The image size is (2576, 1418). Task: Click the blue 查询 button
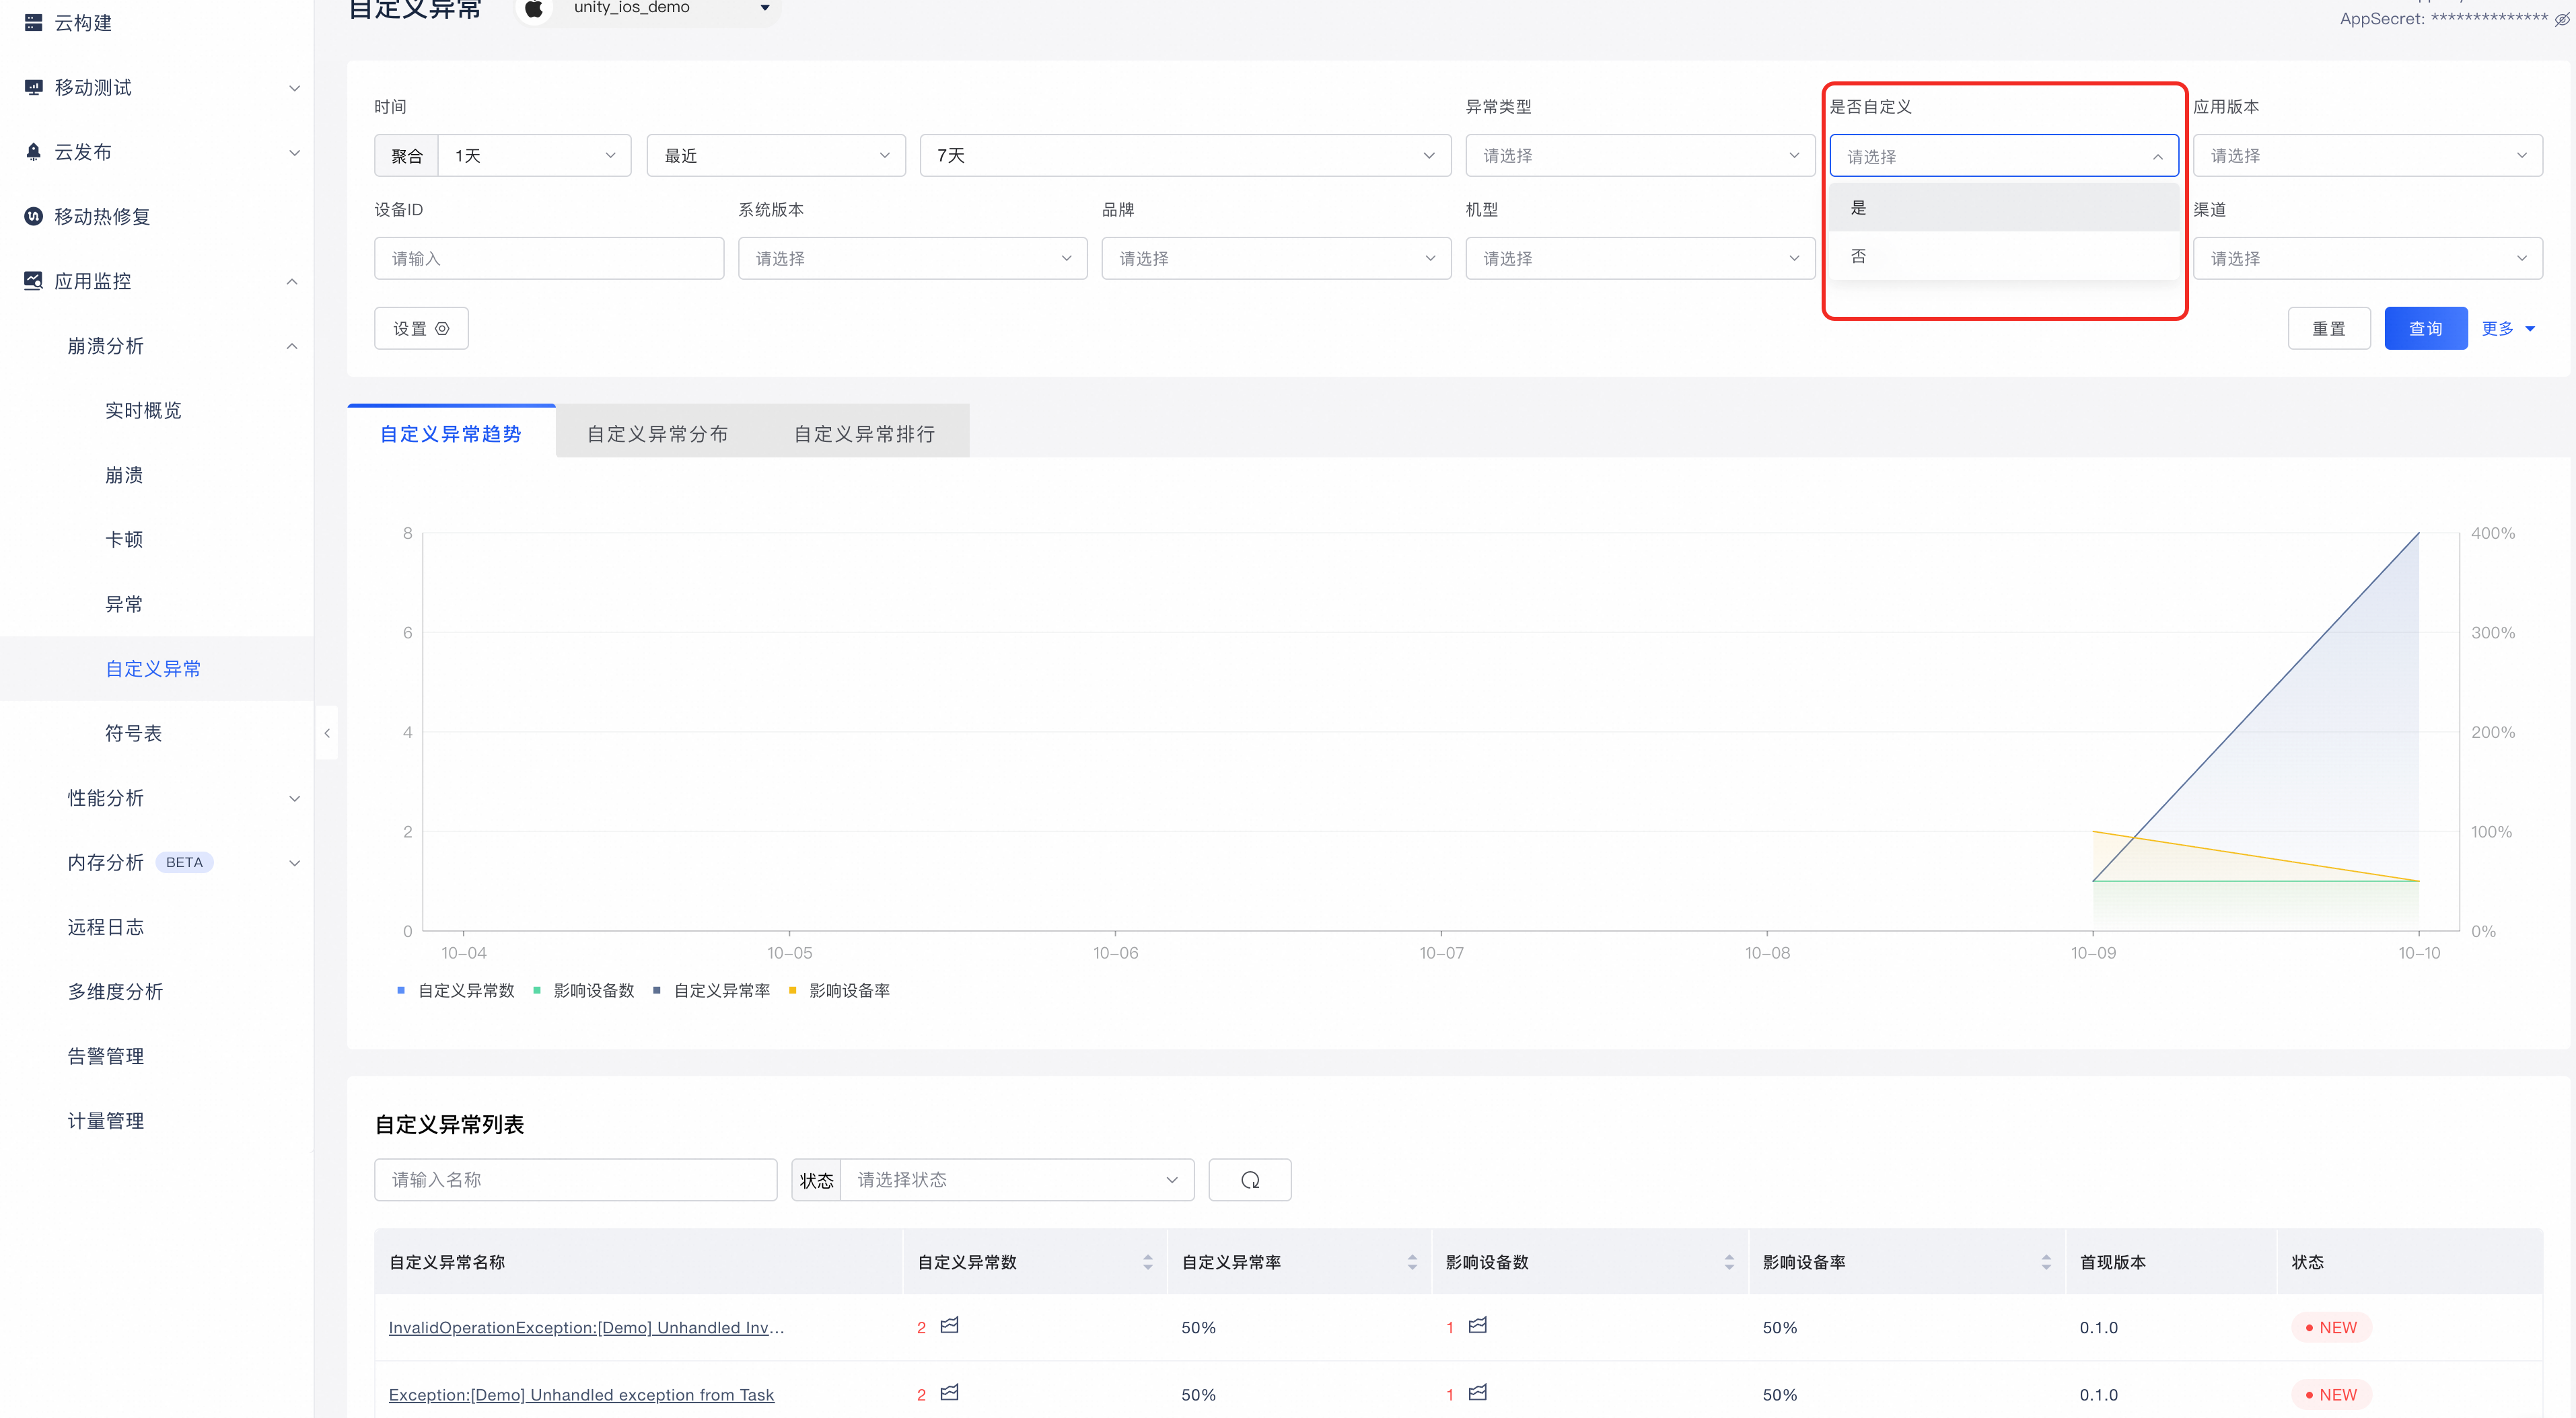pyautogui.click(x=2425, y=329)
